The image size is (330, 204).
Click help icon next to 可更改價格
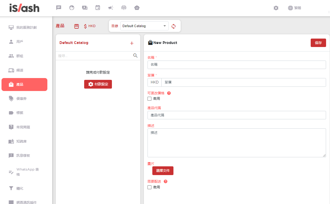tap(169, 93)
